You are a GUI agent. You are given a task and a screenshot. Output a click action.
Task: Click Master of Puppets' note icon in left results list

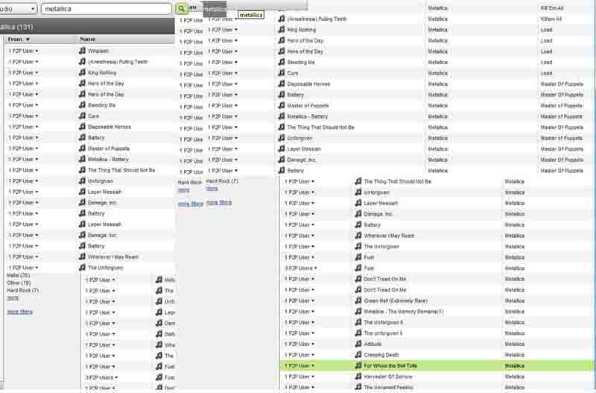(82, 148)
